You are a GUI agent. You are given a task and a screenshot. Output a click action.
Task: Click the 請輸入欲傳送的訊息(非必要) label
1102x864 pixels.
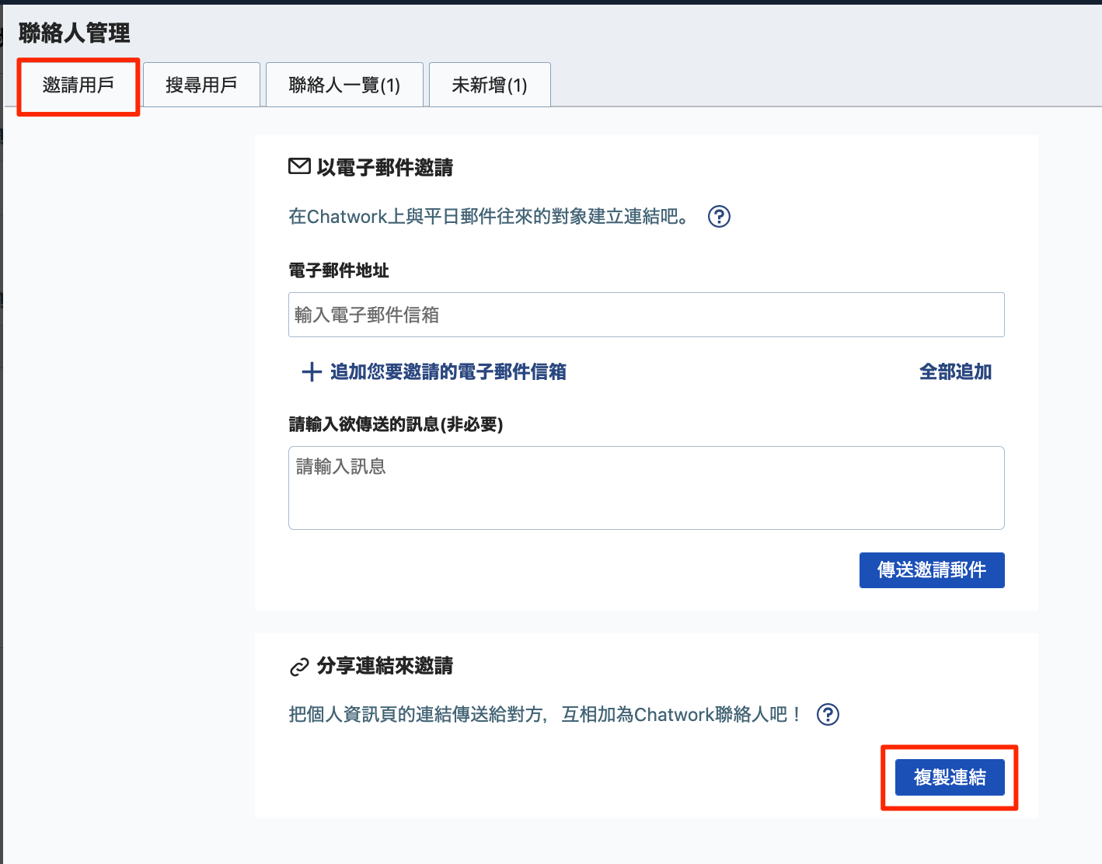pos(396,425)
